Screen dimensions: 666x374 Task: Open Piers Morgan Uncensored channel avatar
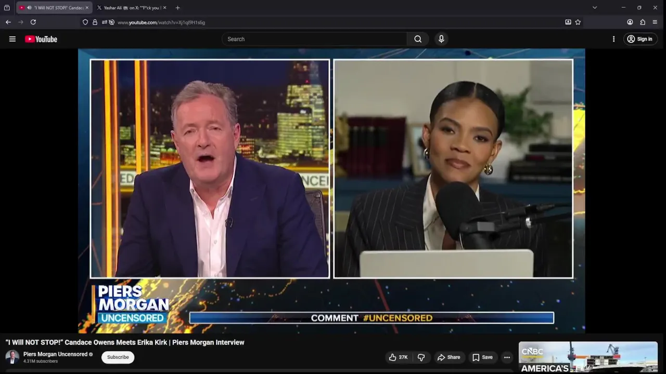(12, 357)
